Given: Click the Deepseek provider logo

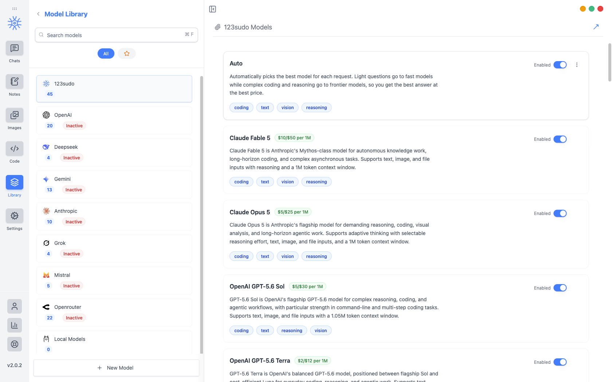Looking at the screenshot, I should tap(46, 147).
